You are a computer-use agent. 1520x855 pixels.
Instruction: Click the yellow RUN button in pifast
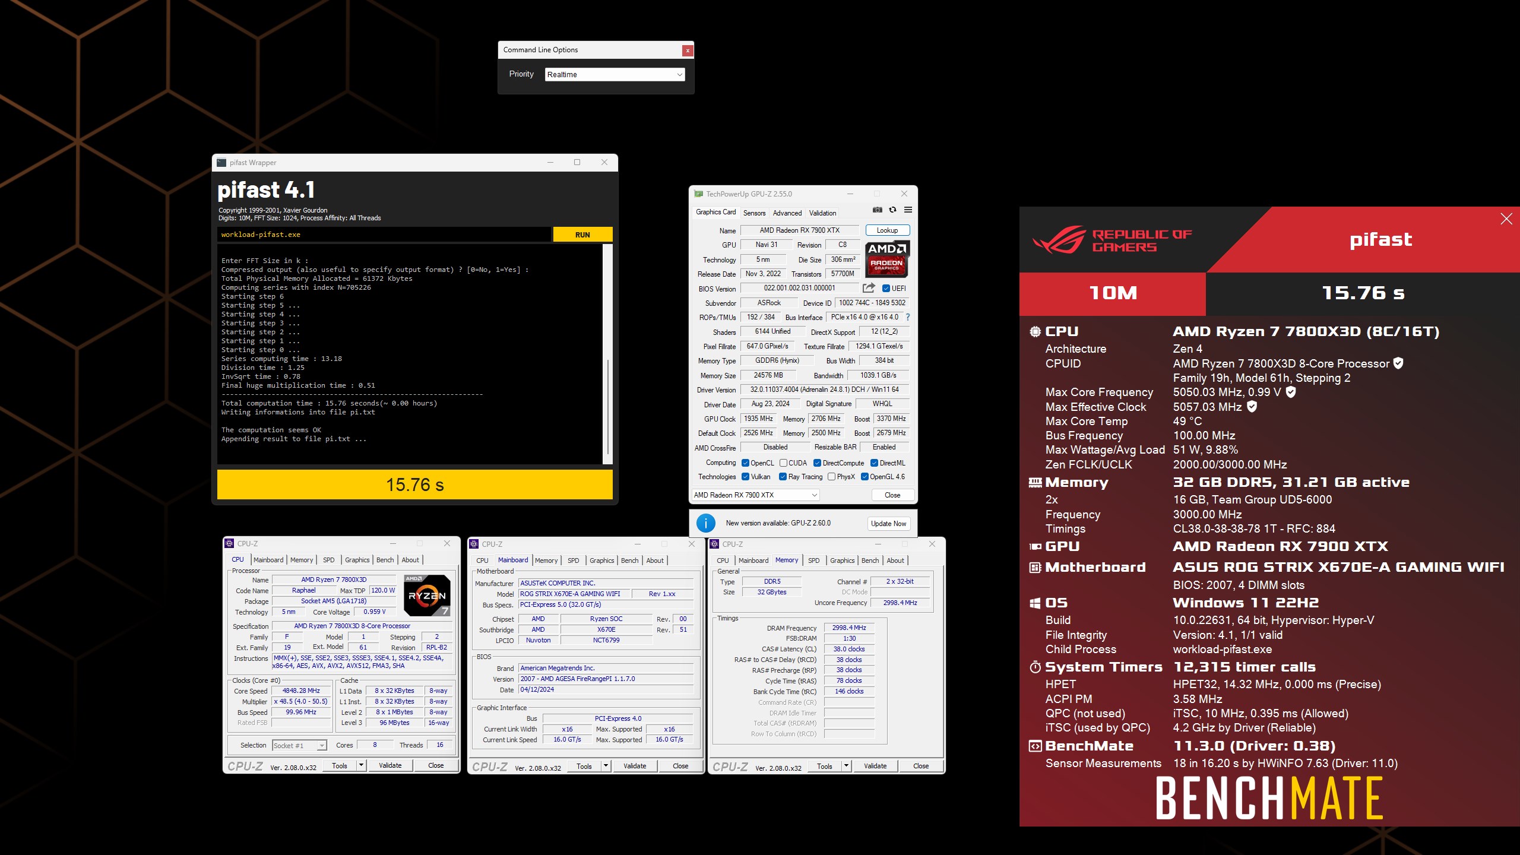click(582, 235)
